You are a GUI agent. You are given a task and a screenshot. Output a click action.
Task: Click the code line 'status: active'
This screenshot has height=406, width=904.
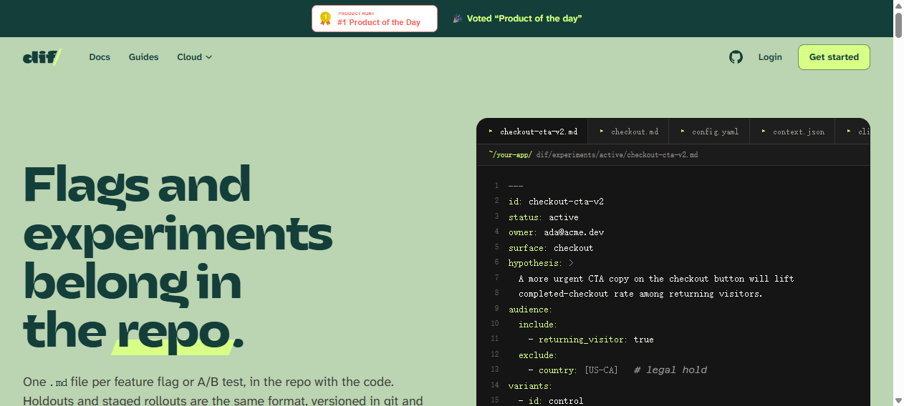[543, 217]
